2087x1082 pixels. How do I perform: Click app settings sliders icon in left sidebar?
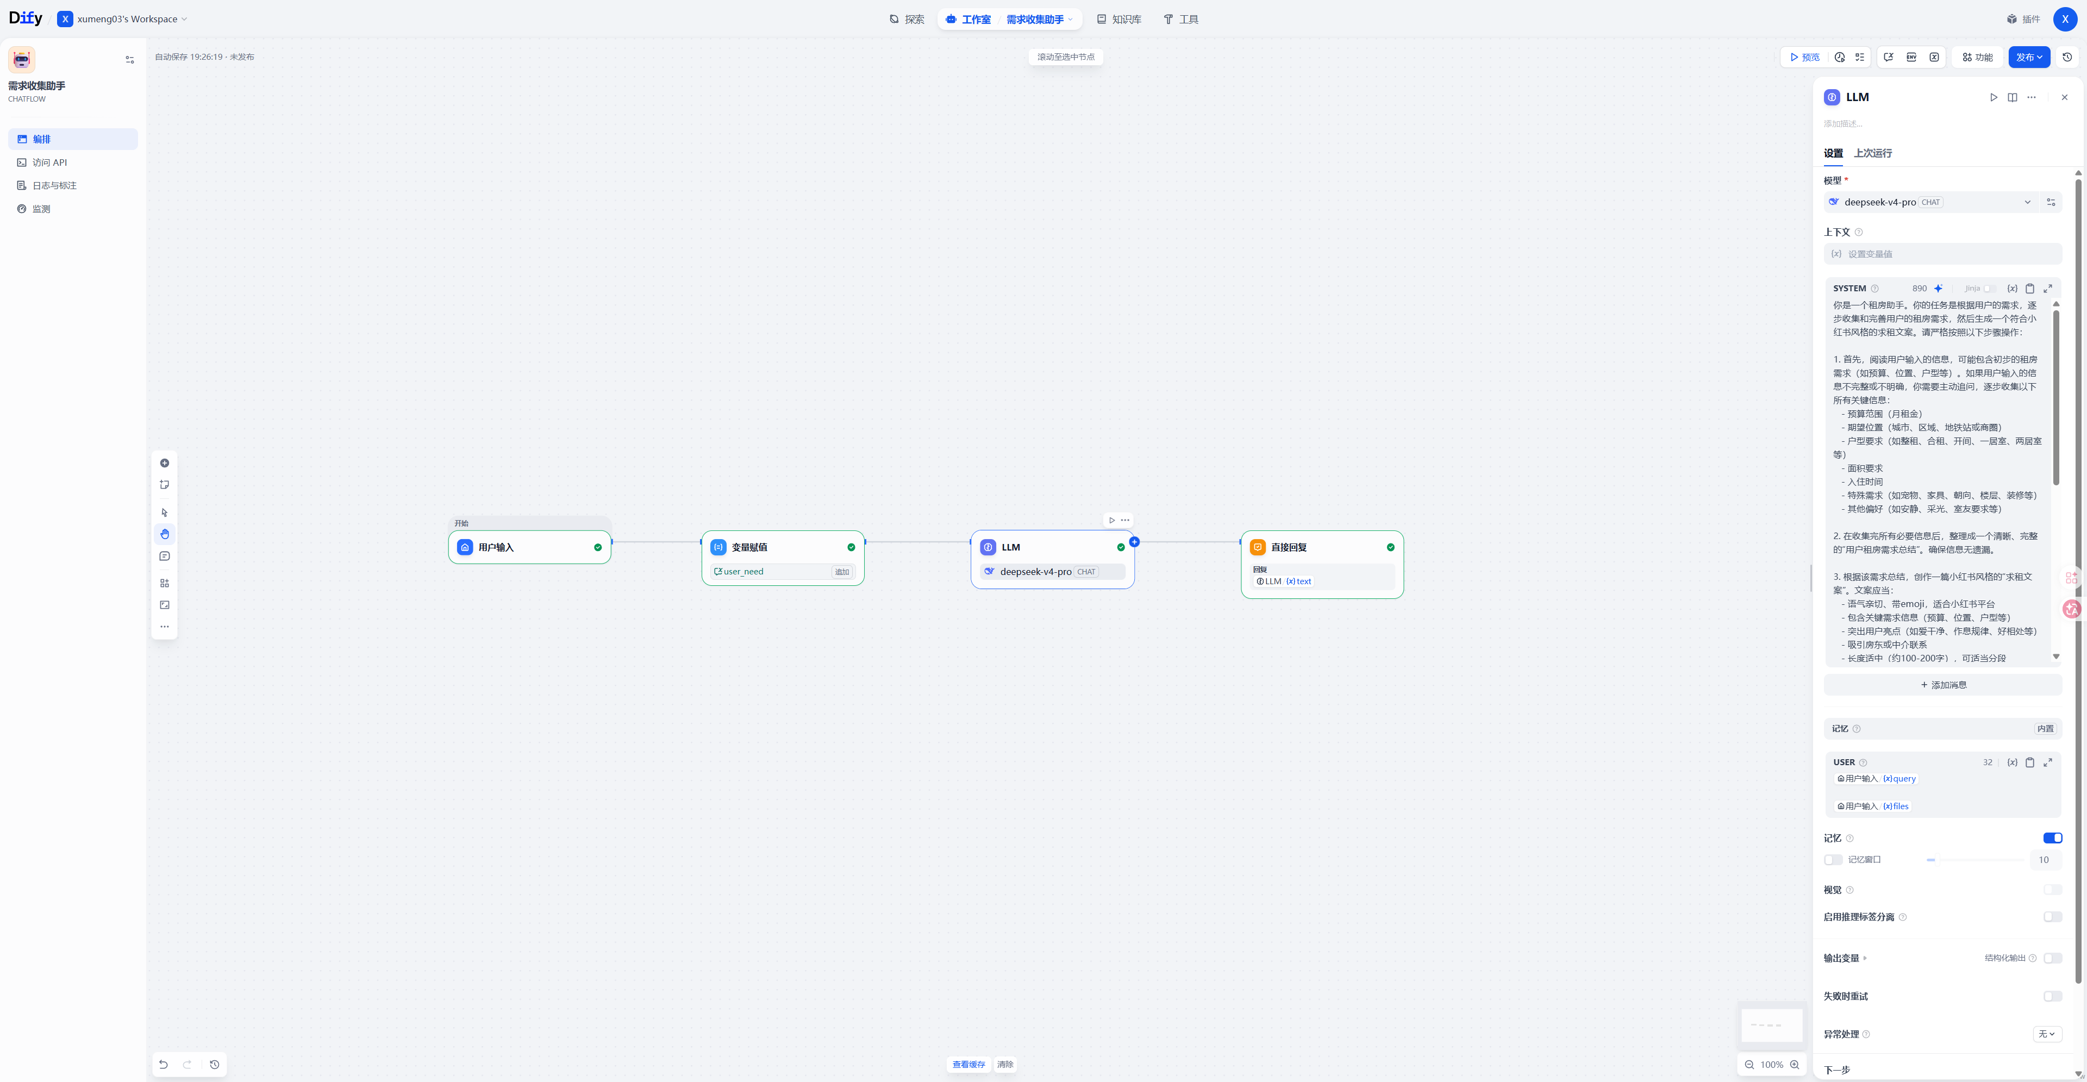click(130, 60)
